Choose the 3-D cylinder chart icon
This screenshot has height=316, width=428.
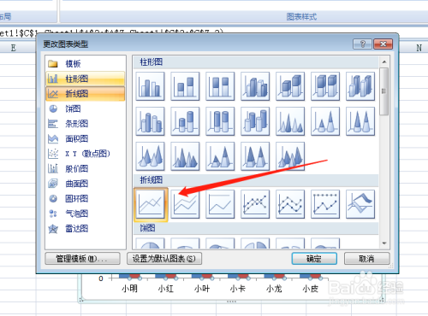point(255,121)
